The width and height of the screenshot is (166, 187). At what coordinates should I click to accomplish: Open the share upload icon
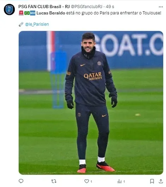pos(161,181)
